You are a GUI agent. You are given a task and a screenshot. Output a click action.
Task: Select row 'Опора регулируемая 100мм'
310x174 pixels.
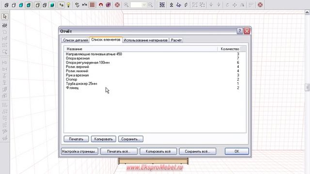pos(155,62)
